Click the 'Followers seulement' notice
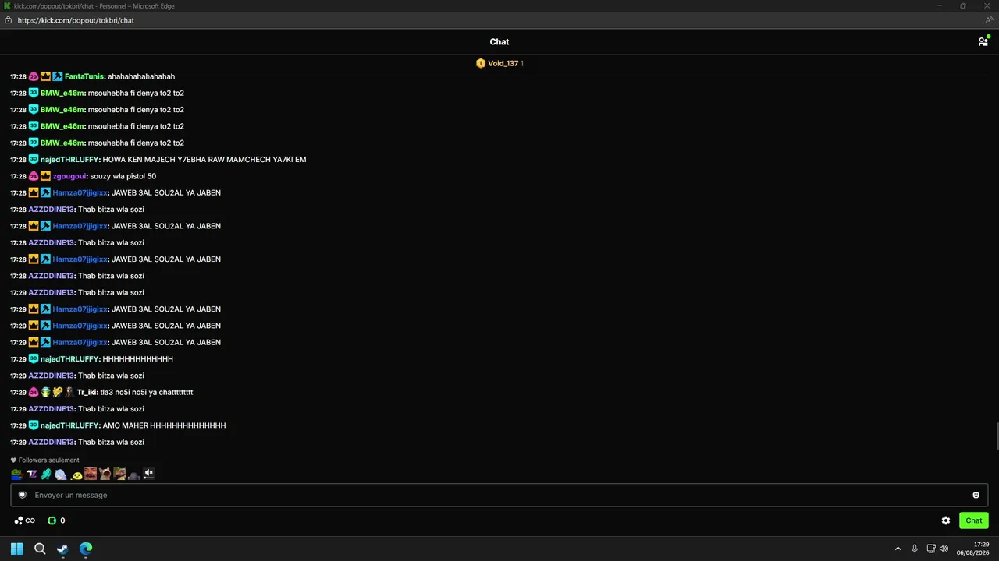The width and height of the screenshot is (999, 561). click(x=44, y=460)
